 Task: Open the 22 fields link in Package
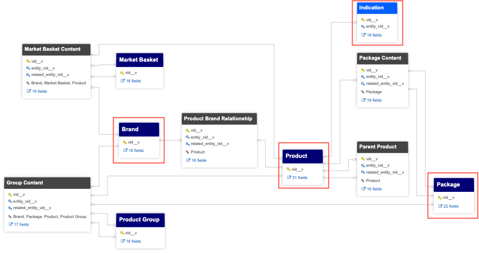[x=451, y=206]
